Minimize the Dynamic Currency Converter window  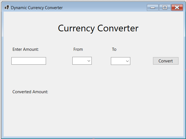[153, 7]
